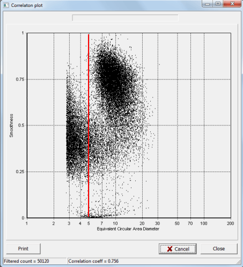Click the Correlaton plot title text
The height and width of the screenshot is (267, 243).
[27, 5]
